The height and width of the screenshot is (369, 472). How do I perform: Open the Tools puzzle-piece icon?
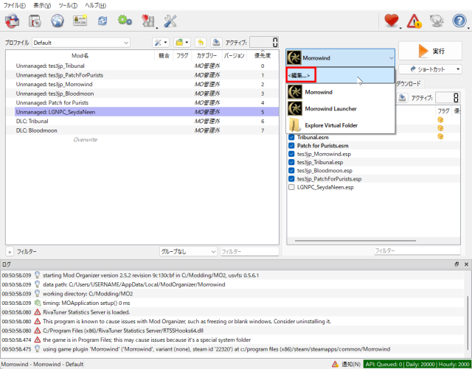point(147,21)
